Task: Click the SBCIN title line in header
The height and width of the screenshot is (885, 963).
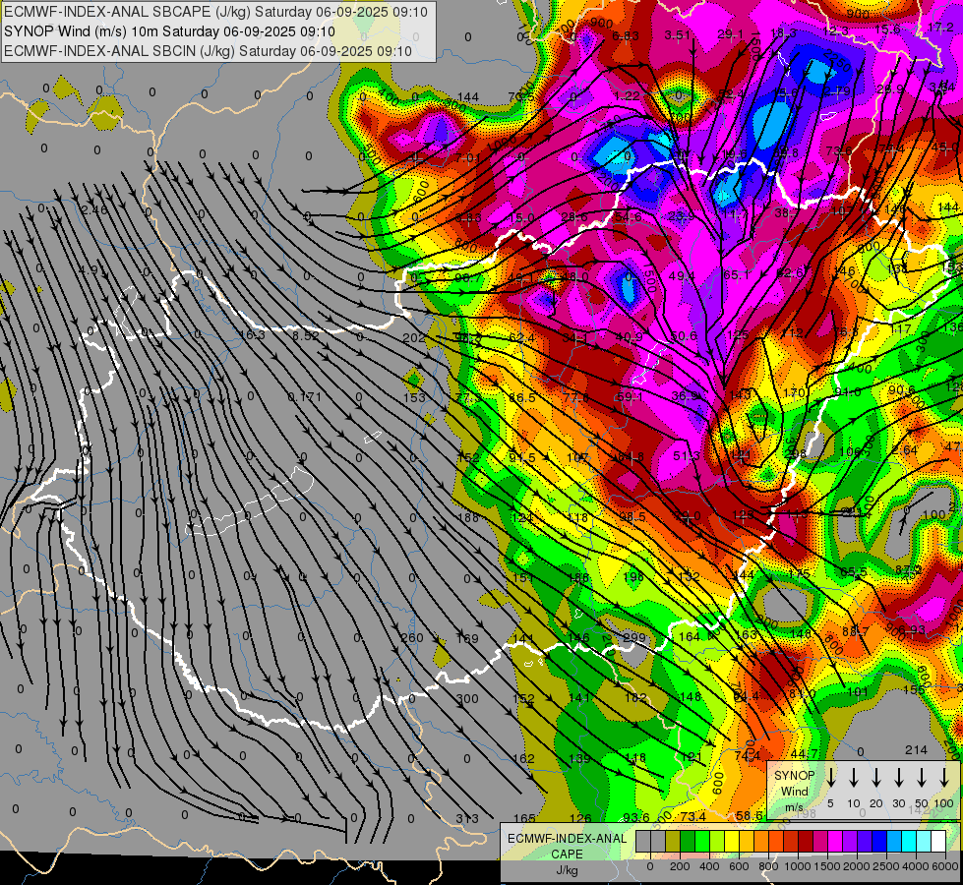Action: coord(208,51)
